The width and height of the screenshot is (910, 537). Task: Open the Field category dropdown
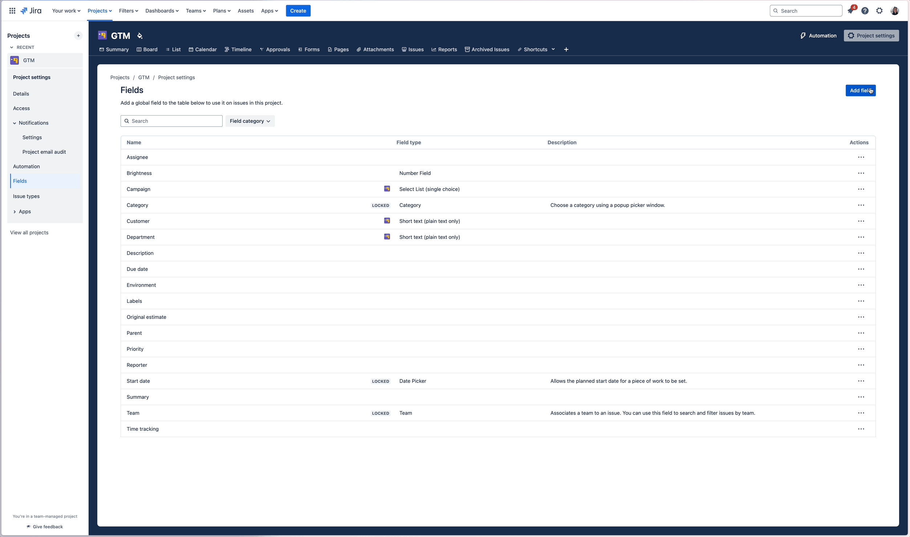pos(250,121)
